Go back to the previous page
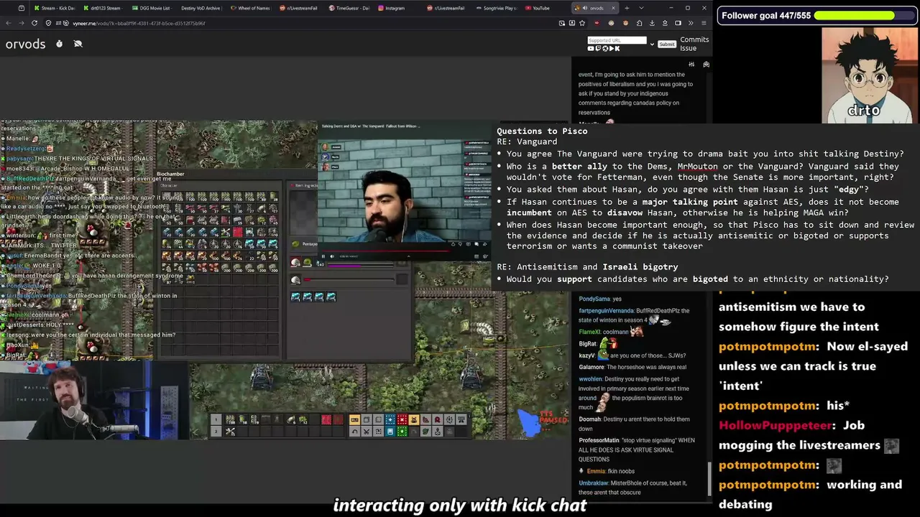 click(9, 23)
